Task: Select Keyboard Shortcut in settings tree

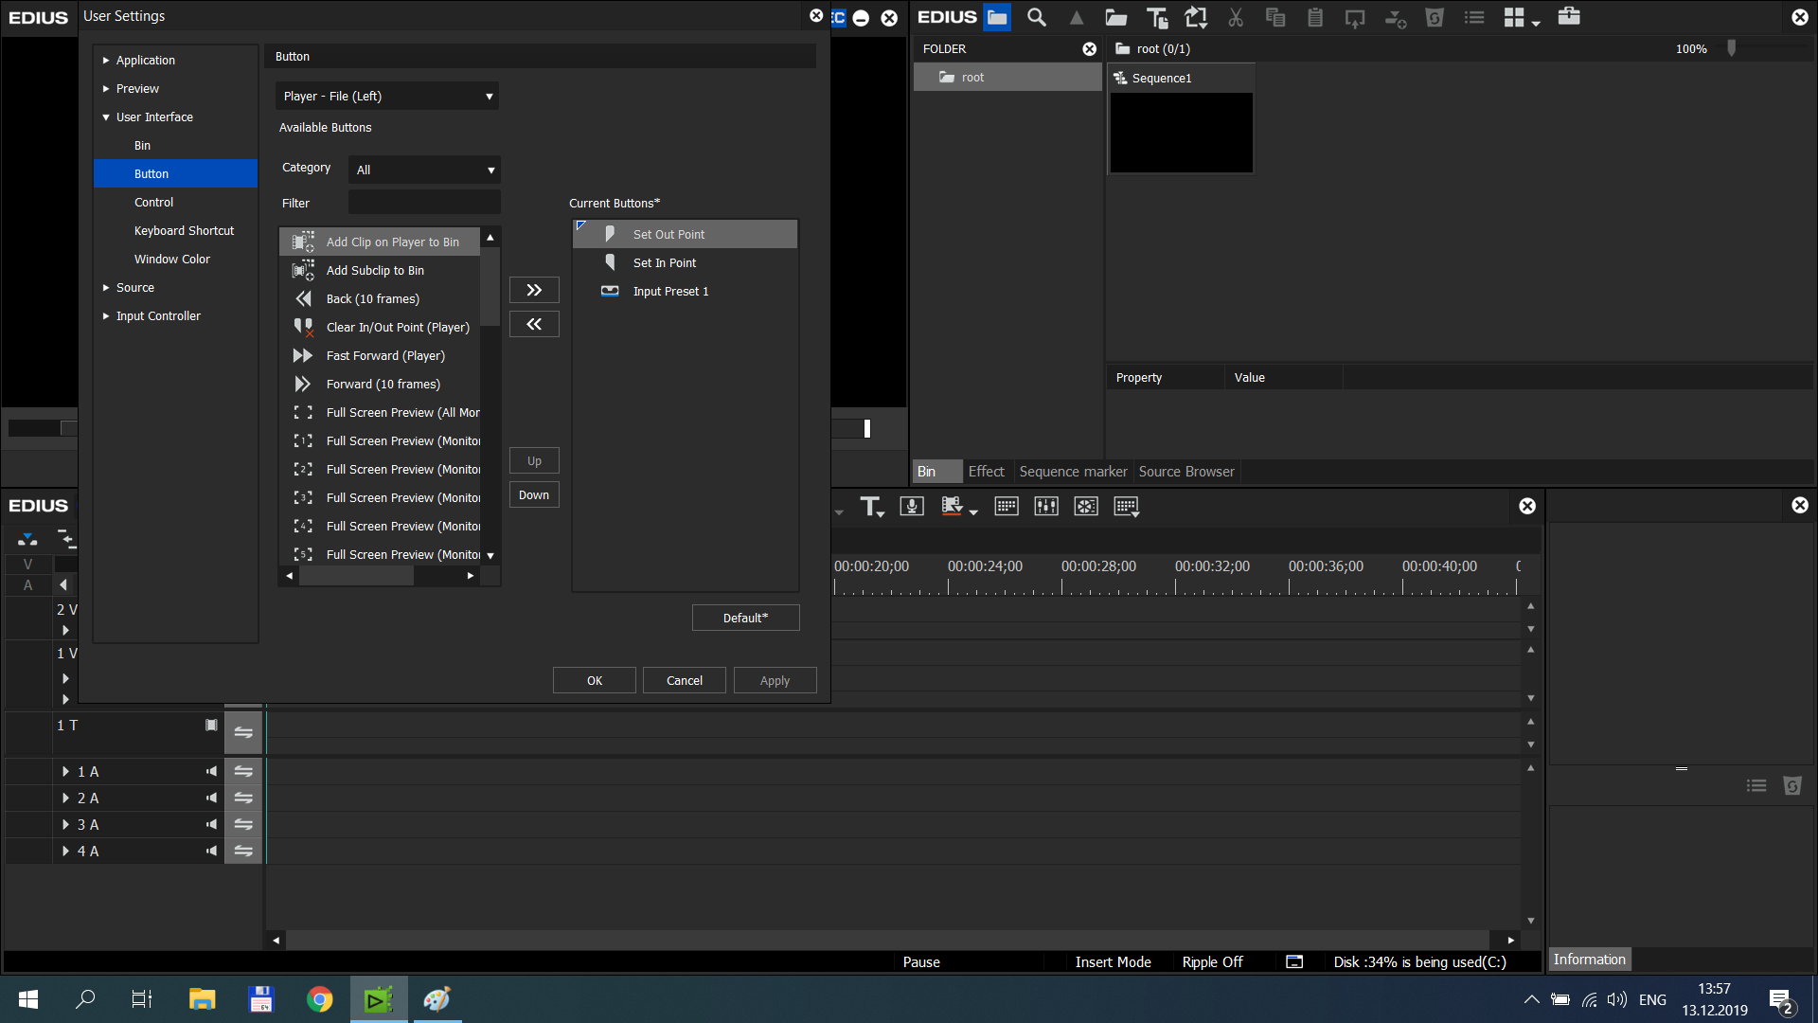Action: pyautogui.click(x=184, y=231)
